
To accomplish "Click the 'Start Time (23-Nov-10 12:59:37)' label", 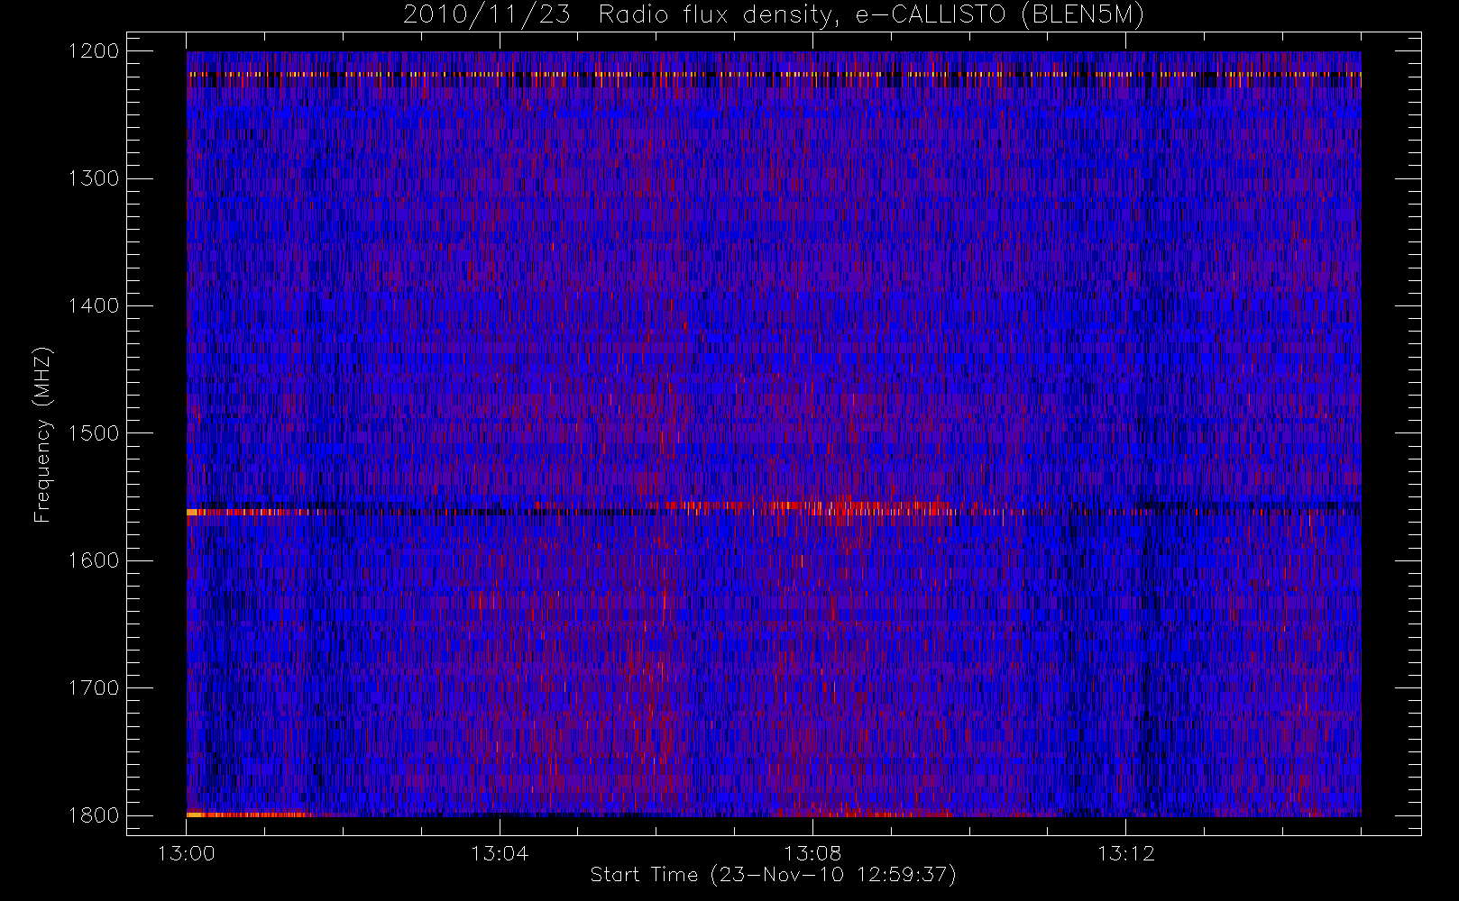I will click(x=773, y=875).
